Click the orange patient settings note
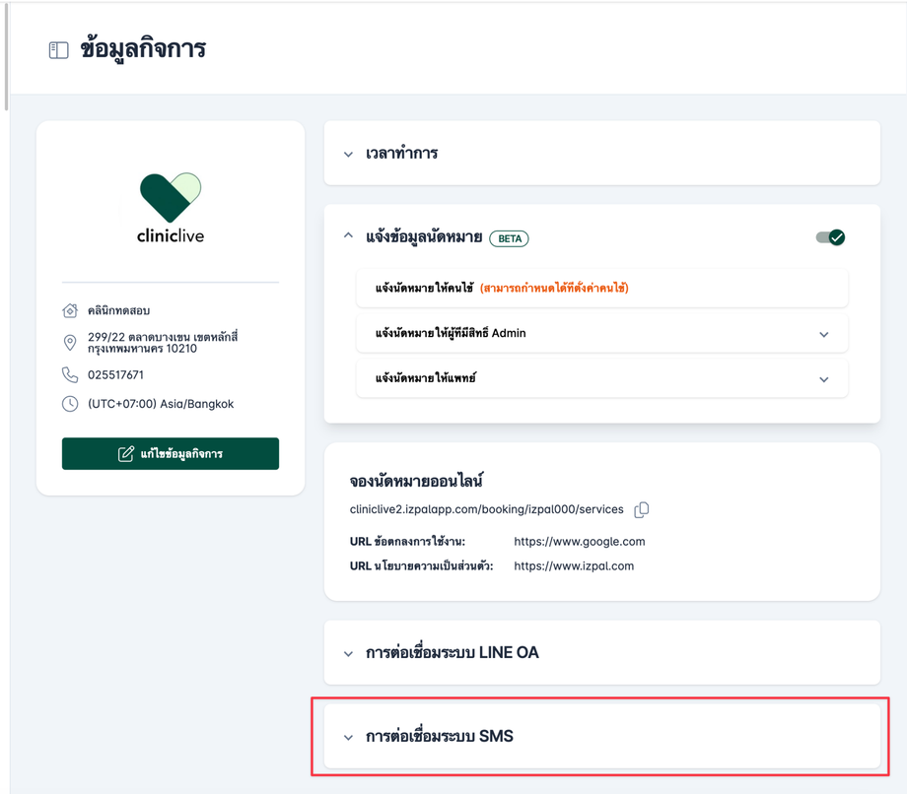 point(554,289)
